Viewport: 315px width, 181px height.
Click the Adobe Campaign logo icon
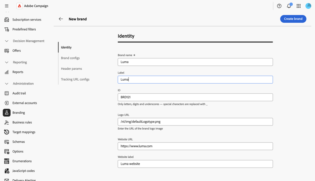[x=19, y=6]
